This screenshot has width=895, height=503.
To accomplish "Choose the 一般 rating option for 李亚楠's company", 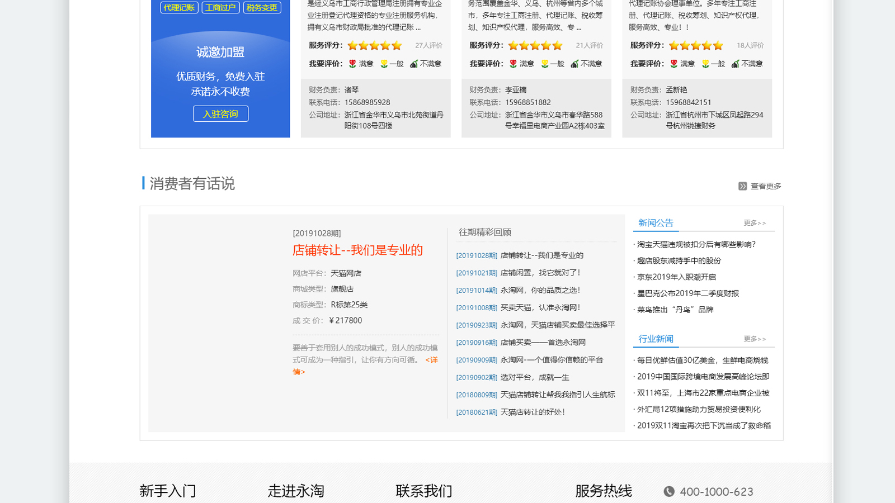I will 545,64.
